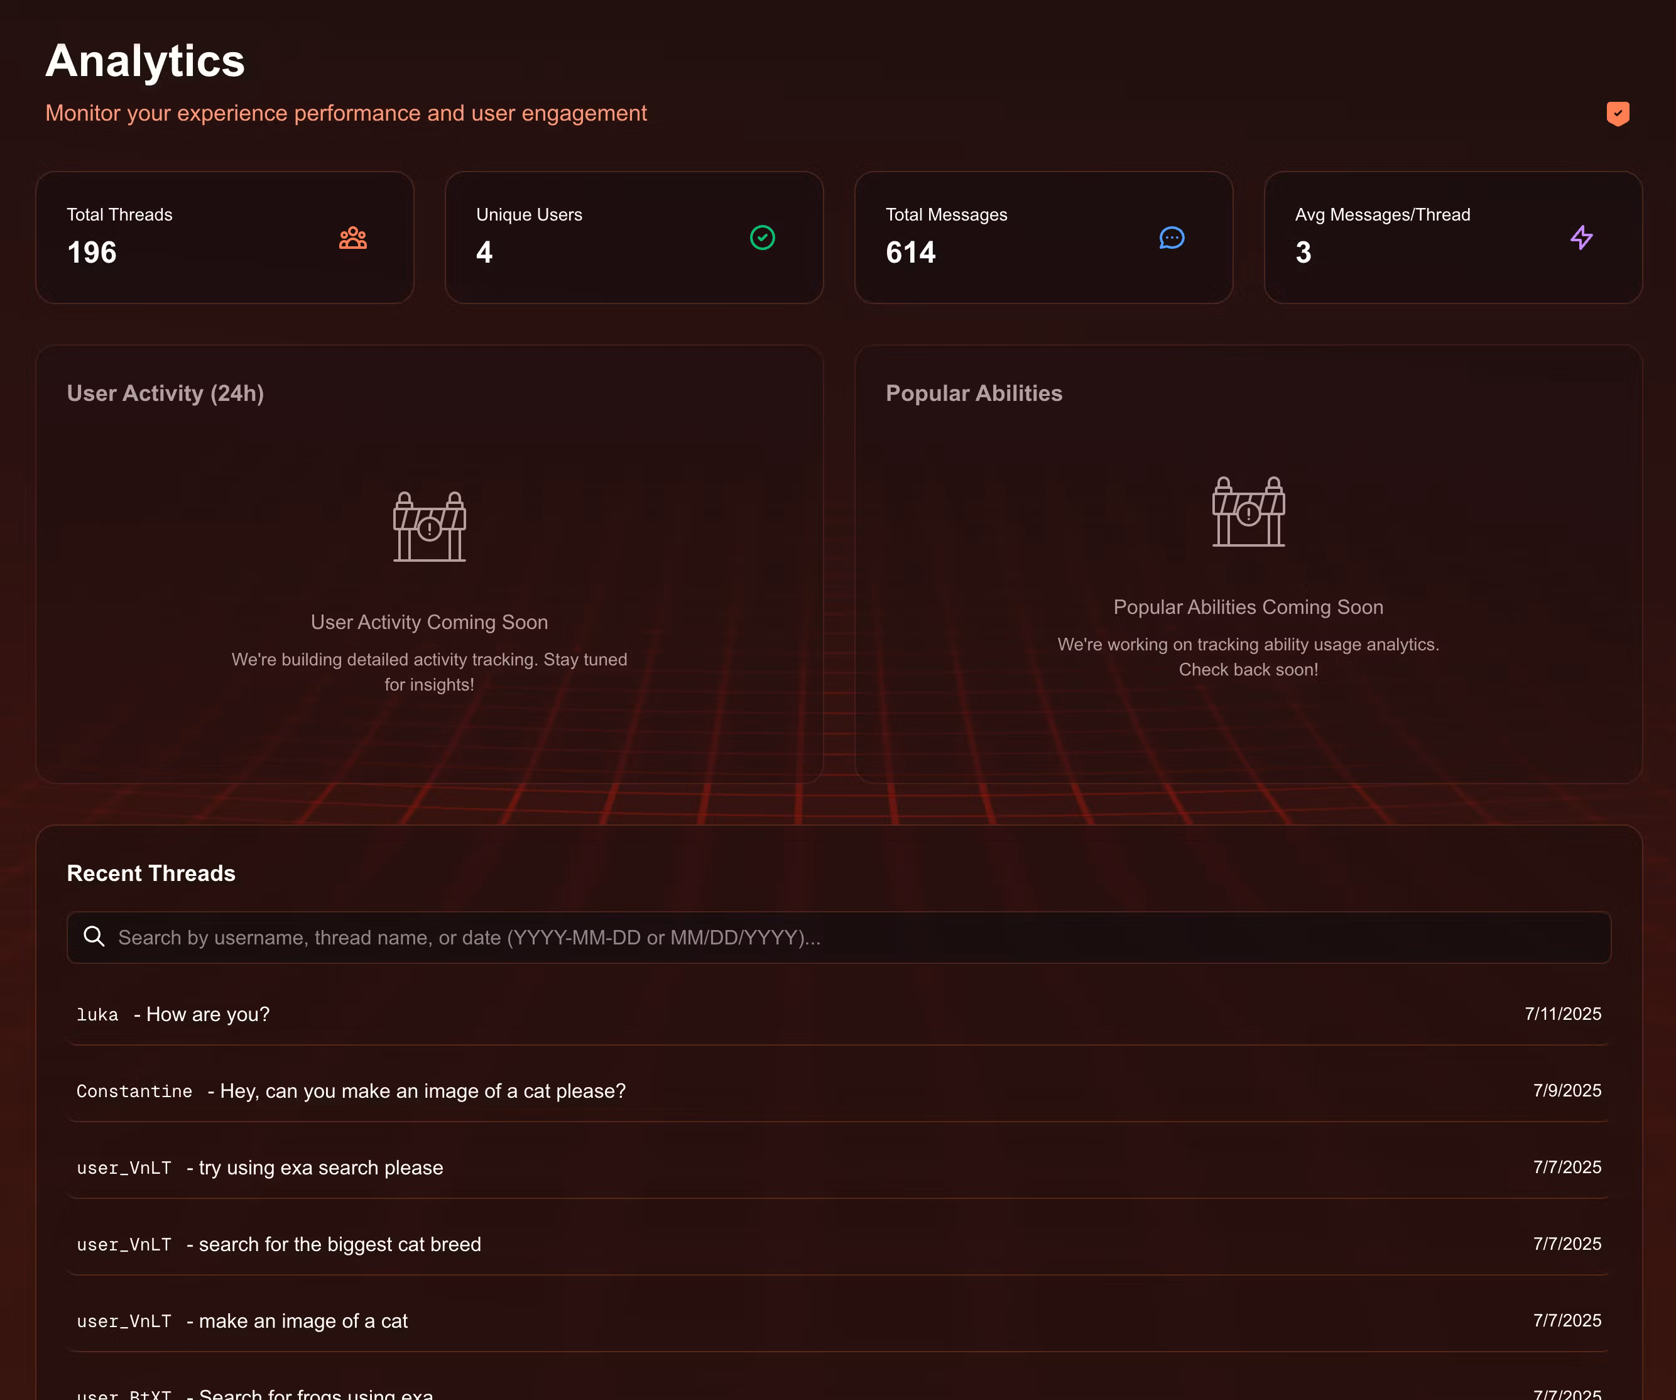
Task: Select the Total Threads stat card
Action: click(x=224, y=237)
